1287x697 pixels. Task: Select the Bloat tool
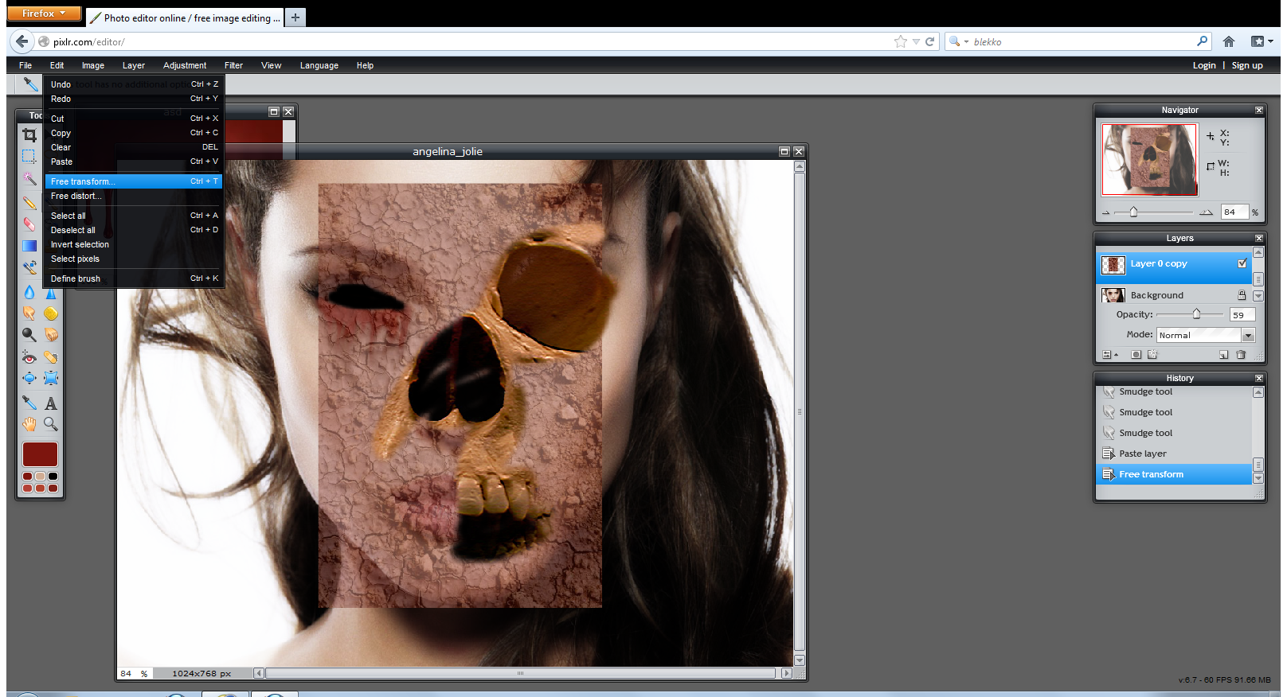tap(29, 378)
